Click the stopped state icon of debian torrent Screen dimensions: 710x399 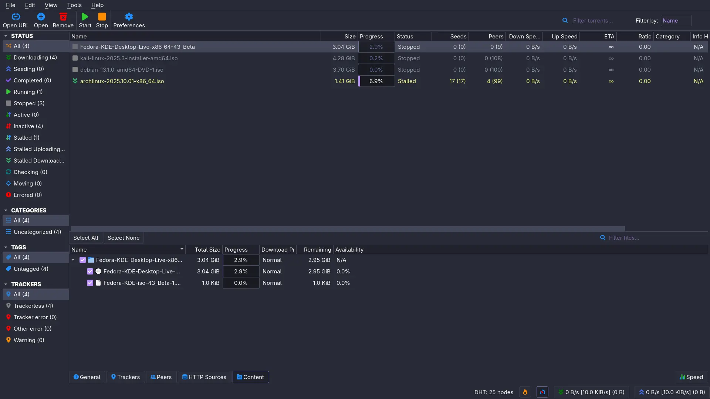click(x=75, y=70)
